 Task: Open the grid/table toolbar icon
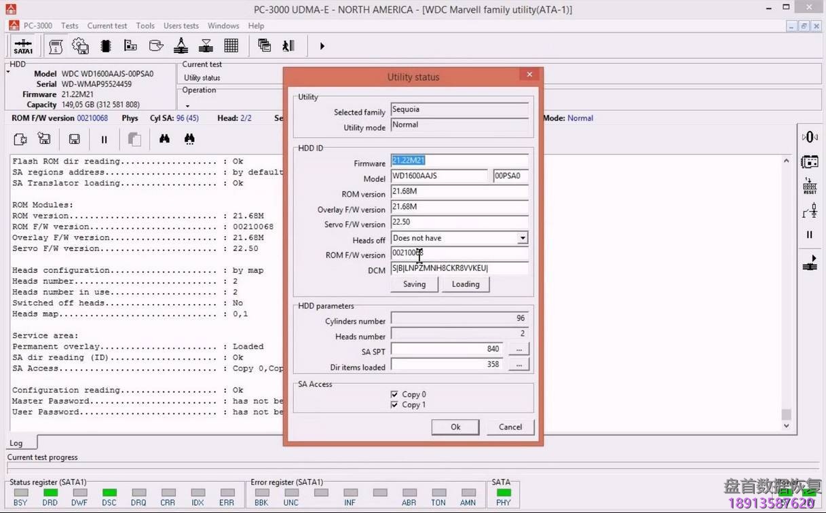[231, 45]
